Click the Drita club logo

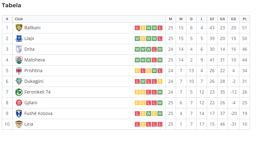tap(19, 49)
